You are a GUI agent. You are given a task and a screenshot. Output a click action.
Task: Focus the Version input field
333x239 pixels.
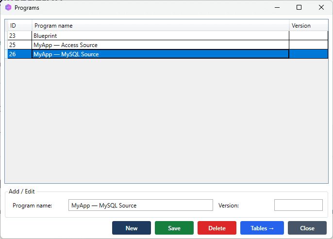[299, 205]
